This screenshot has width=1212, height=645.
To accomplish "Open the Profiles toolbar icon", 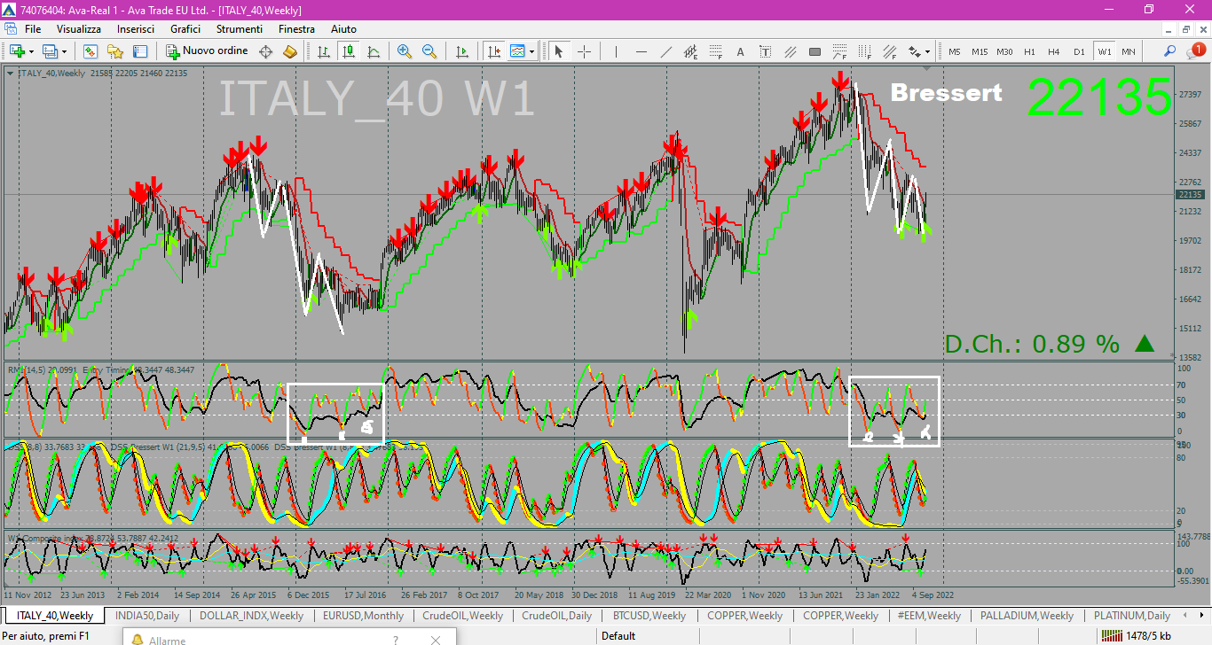I will pos(50,51).
